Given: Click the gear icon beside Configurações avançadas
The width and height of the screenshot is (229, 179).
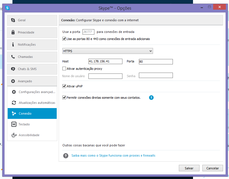Looking at the screenshot, I should point(14,92).
